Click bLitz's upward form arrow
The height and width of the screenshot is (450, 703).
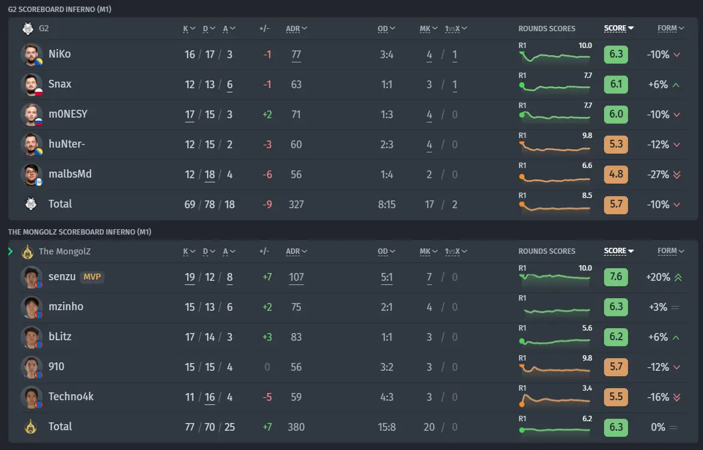pos(676,337)
